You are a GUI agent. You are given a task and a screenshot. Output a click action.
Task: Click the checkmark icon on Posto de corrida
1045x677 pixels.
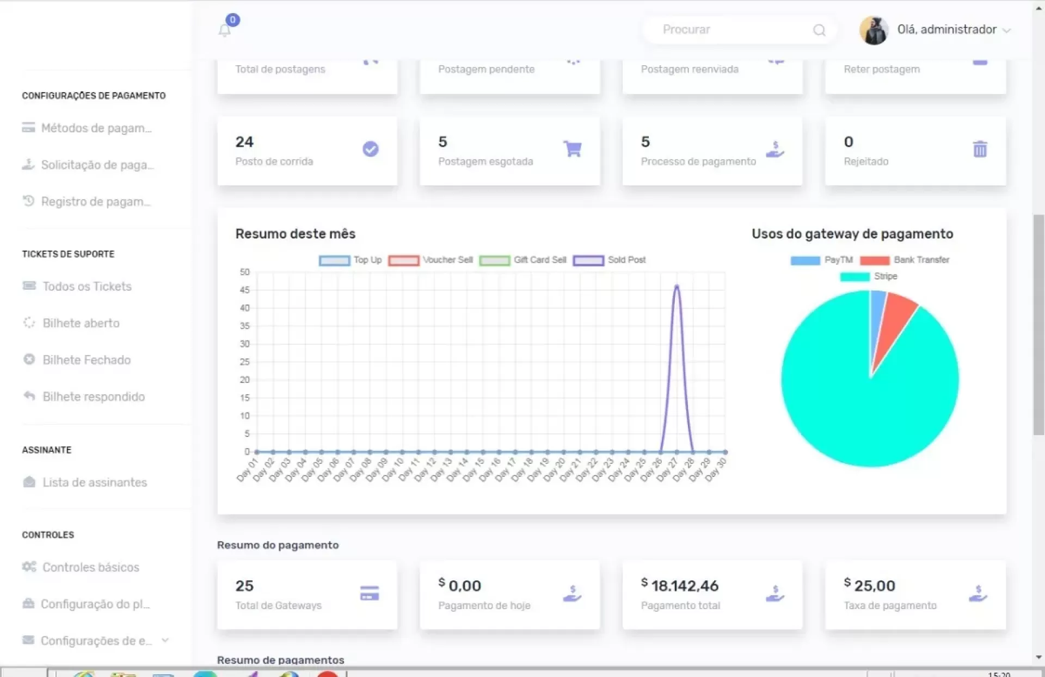tap(371, 149)
